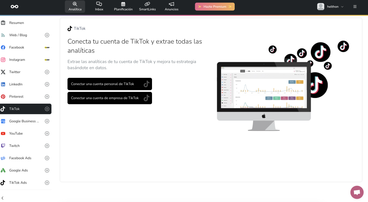Screen dimensions: 368x202
Task: Click the Instagram sidebar icon
Action: point(3,60)
